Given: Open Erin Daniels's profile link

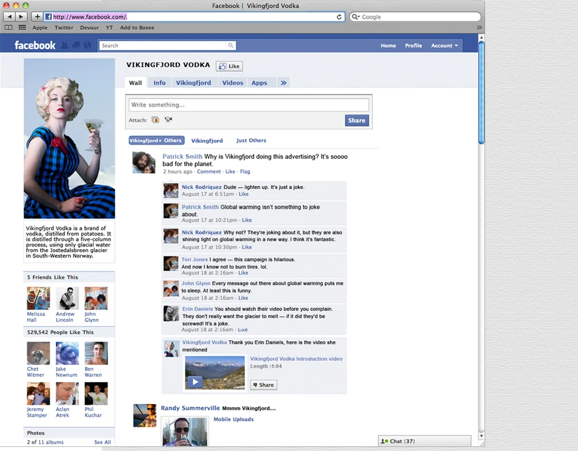Looking at the screenshot, I should click(x=198, y=309).
